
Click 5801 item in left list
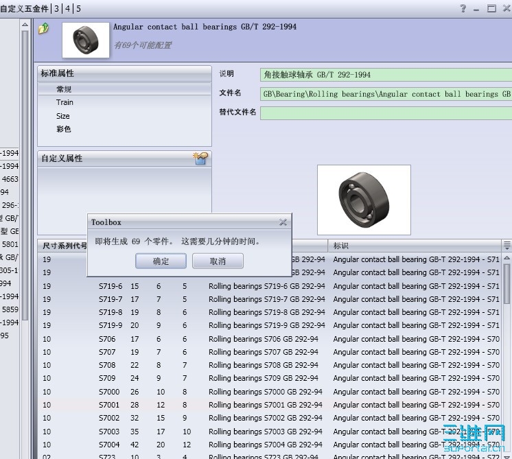10,244
